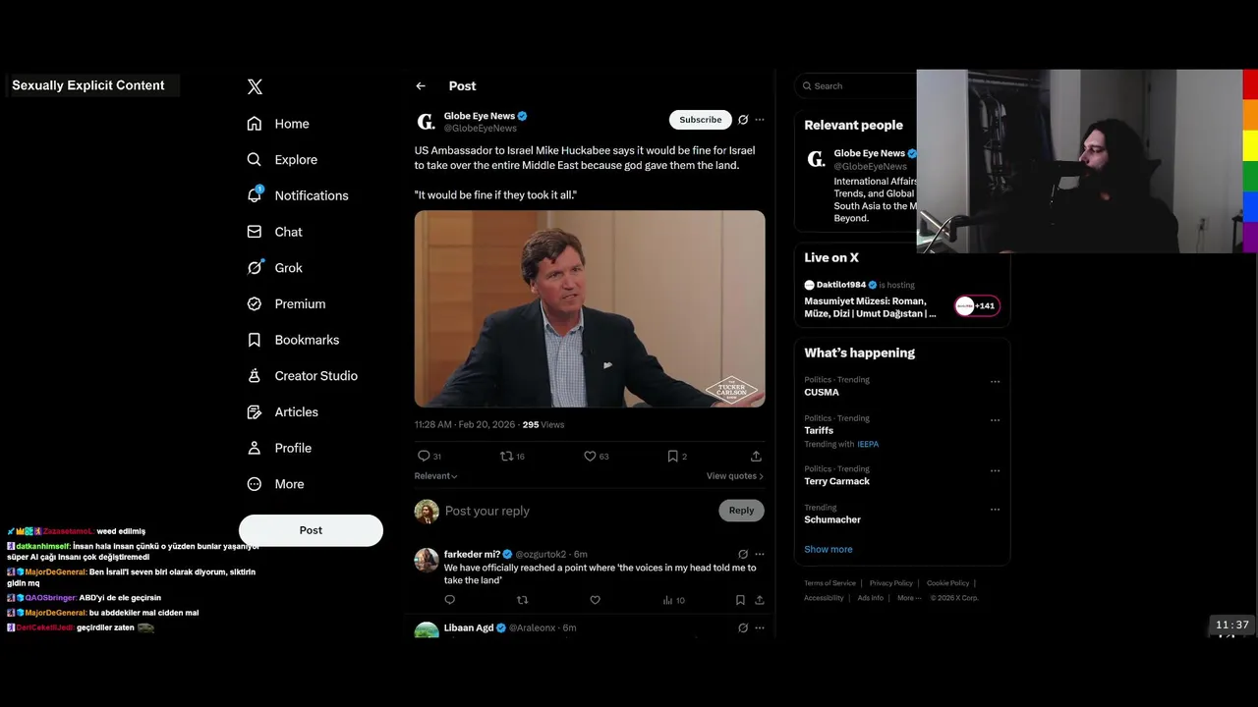
Task: Open Ads info footer link
Action: [x=871, y=598]
